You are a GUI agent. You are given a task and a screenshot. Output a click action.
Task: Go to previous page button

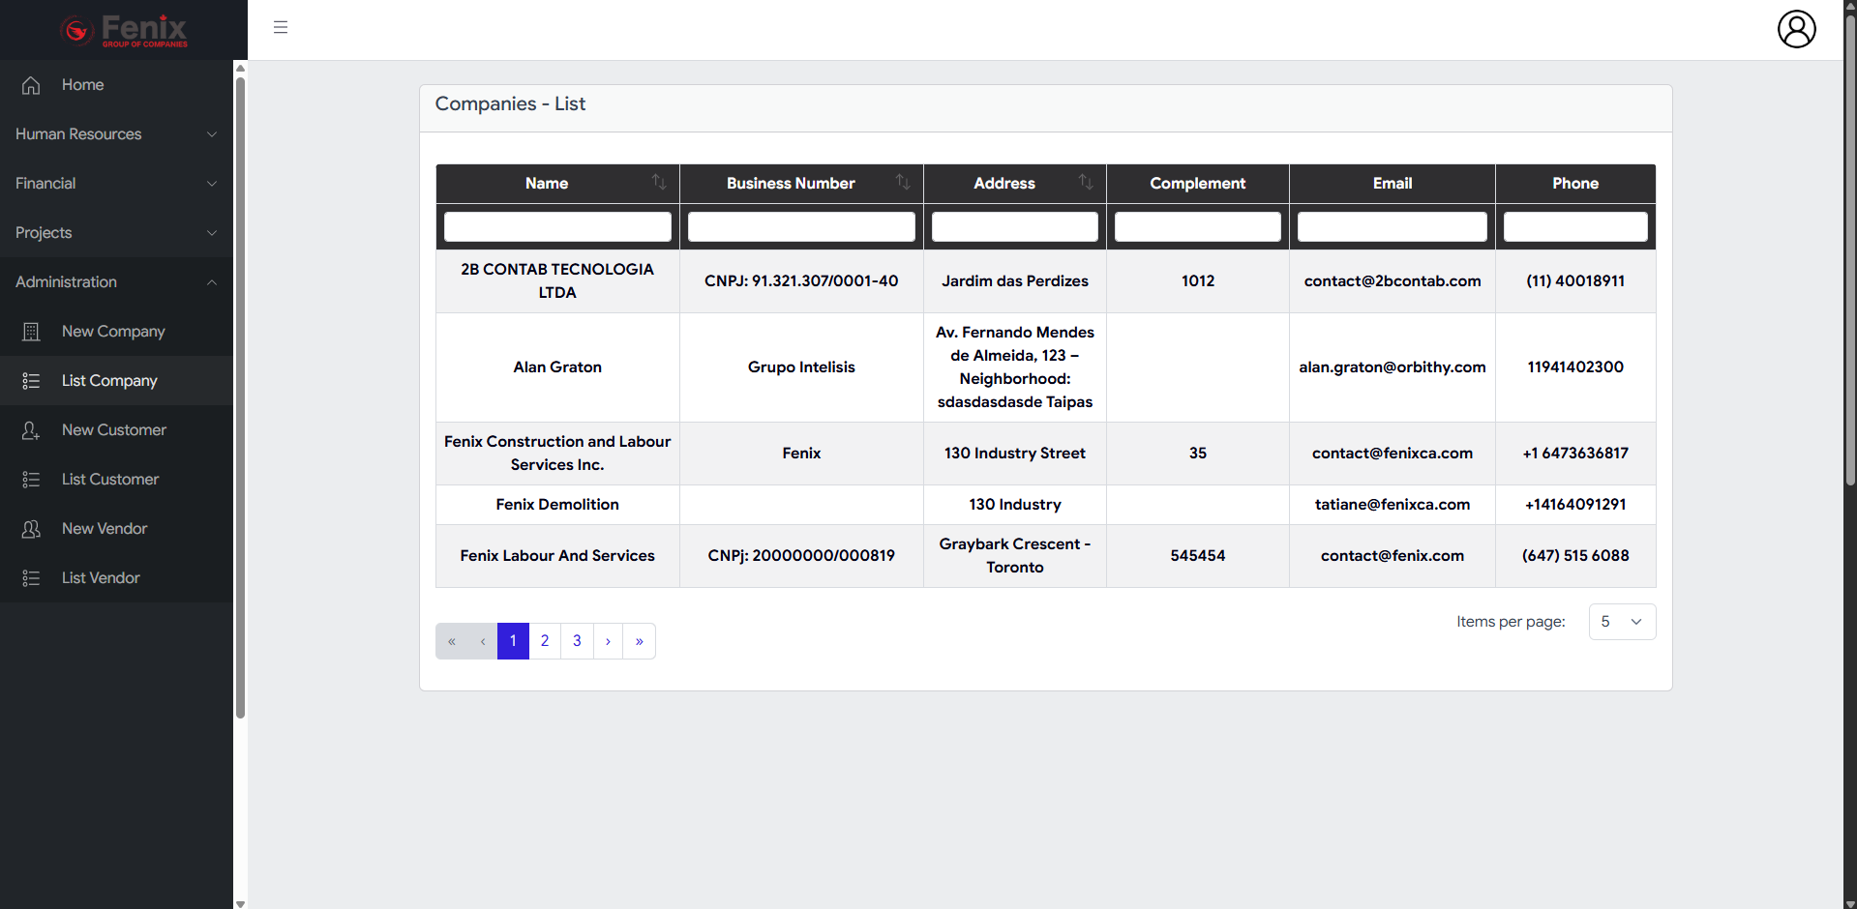click(483, 641)
